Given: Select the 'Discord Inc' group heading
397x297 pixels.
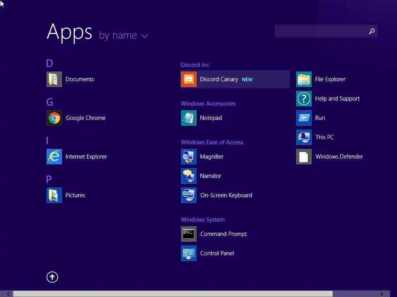Looking at the screenshot, I should [x=195, y=65].
